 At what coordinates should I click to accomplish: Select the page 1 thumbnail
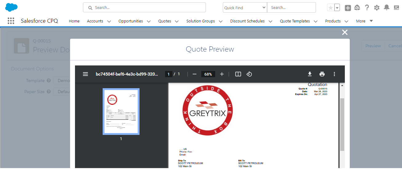point(121,112)
